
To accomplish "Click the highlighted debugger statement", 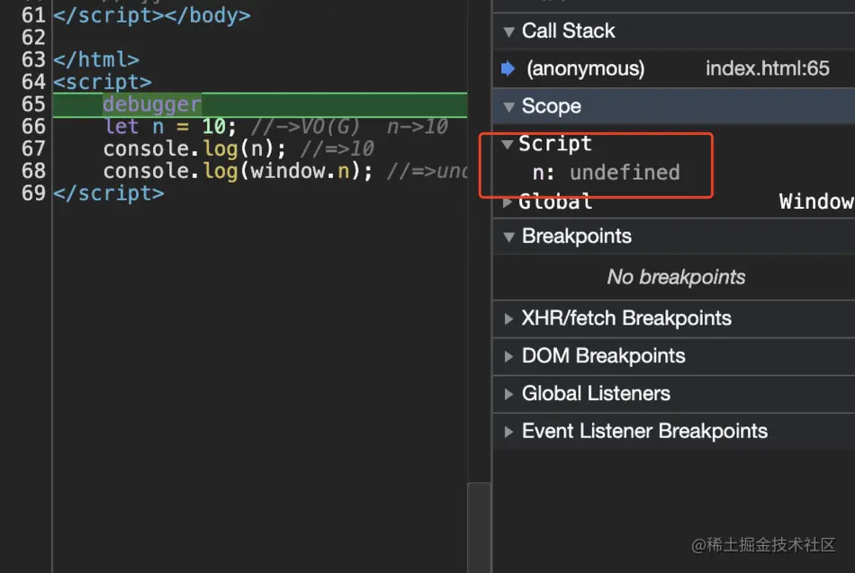I will [152, 104].
